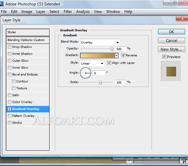
Task: Click the OK button
Action: pyautogui.click(x=171, y=32)
